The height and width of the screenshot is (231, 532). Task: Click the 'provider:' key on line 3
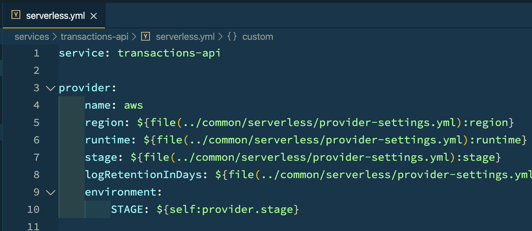(87, 88)
